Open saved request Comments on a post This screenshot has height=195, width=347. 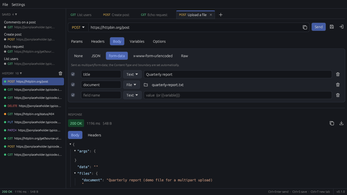(33, 24)
